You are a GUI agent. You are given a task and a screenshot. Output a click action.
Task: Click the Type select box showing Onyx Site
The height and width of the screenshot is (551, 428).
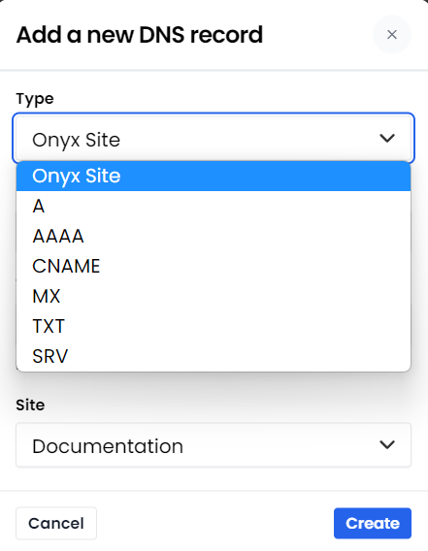tap(214, 138)
